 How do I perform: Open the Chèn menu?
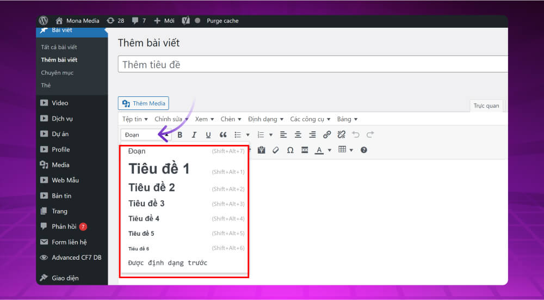(x=231, y=119)
